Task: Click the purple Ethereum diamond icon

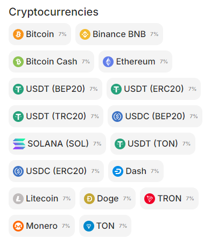Action: pyautogui.click(x=108, y=62)
